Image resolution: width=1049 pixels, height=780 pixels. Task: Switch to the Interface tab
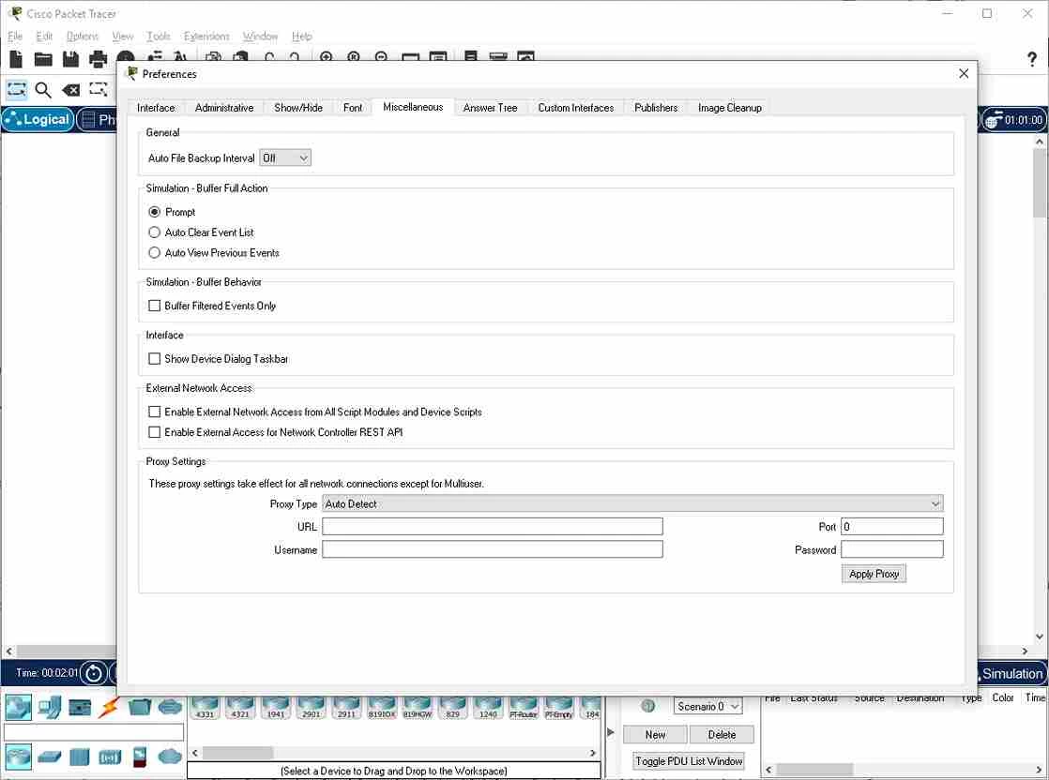[156, 108]
